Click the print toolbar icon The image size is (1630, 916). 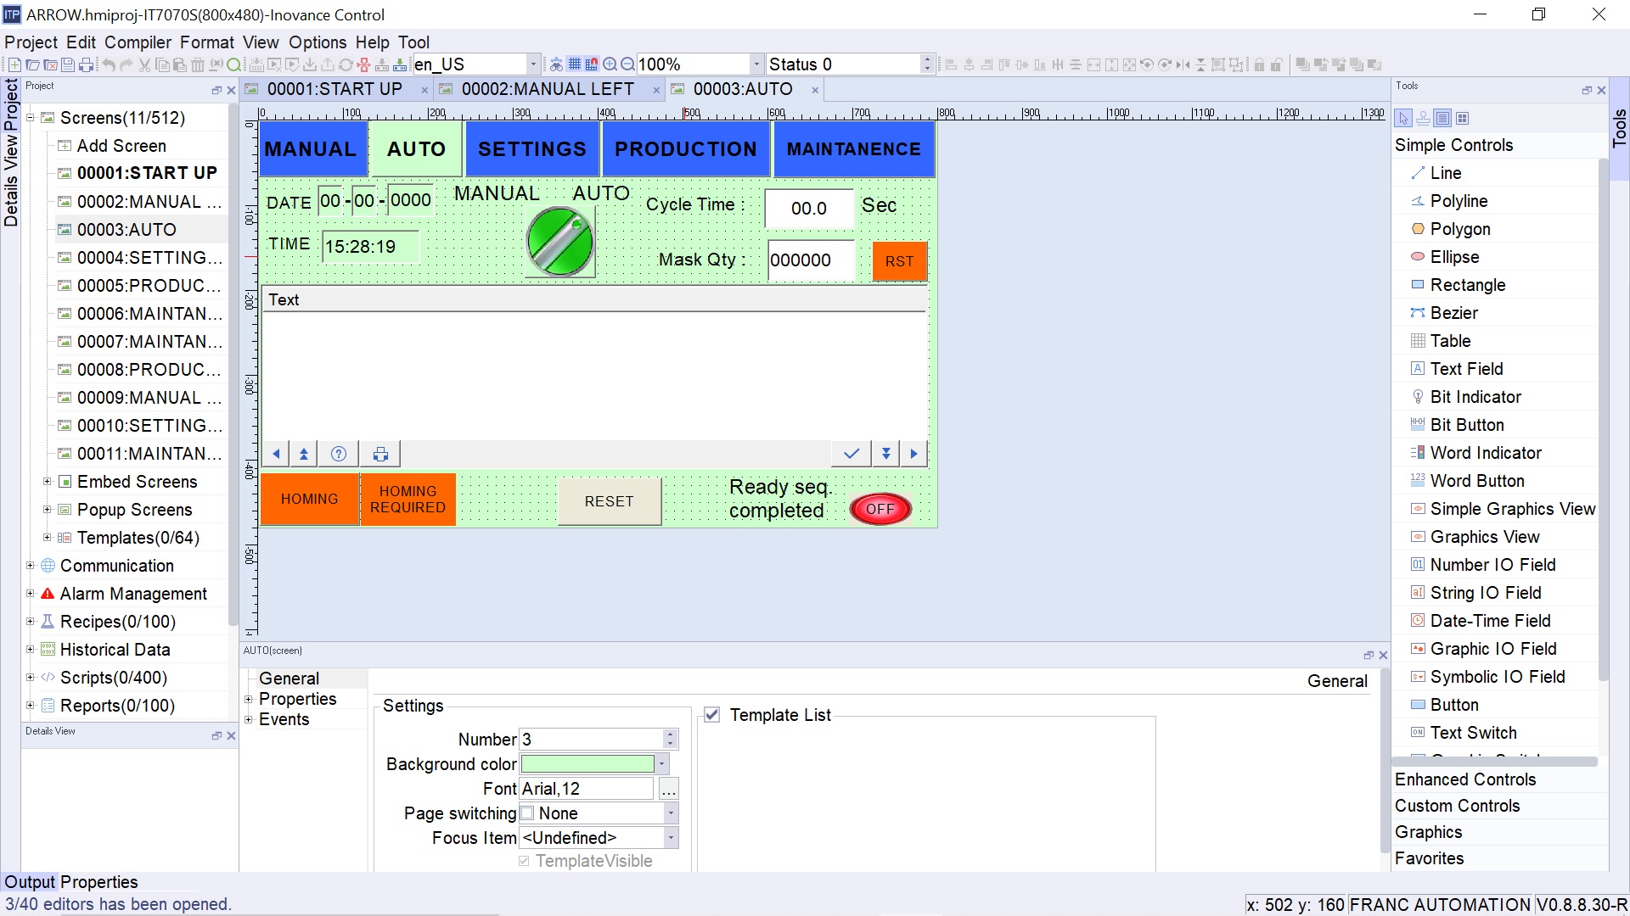coord(86,64)
